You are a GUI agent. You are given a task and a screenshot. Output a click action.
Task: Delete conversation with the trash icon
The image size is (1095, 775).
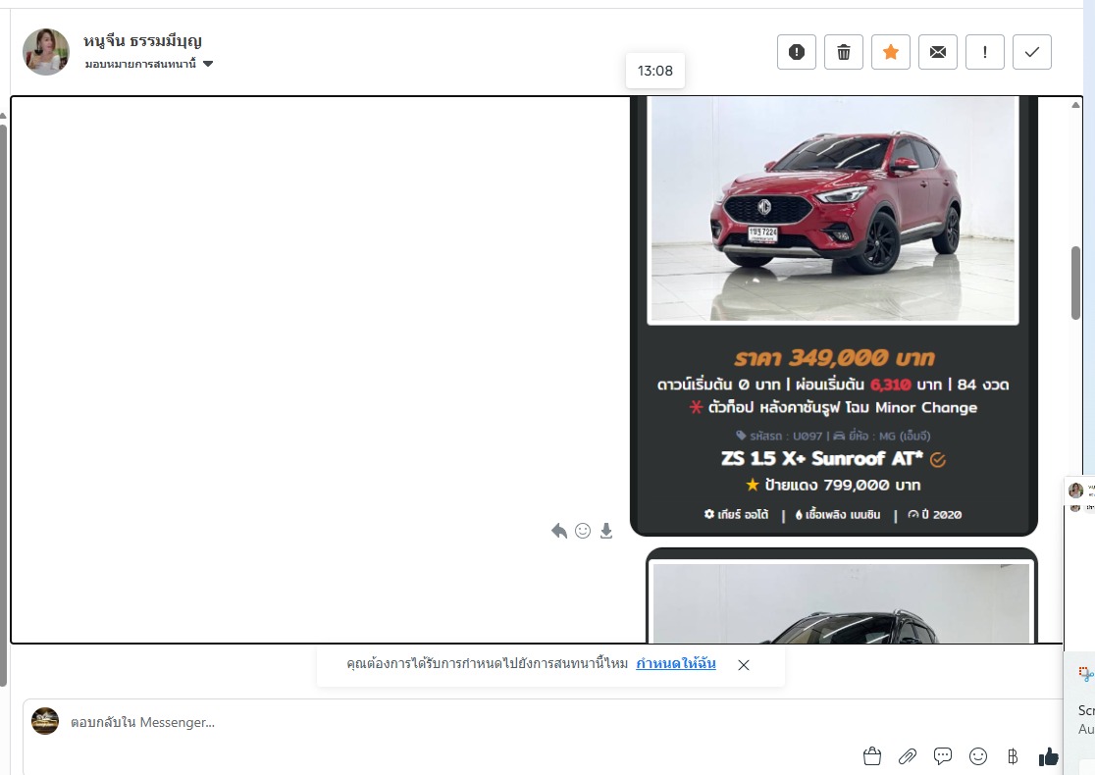[x=844, y=52]
